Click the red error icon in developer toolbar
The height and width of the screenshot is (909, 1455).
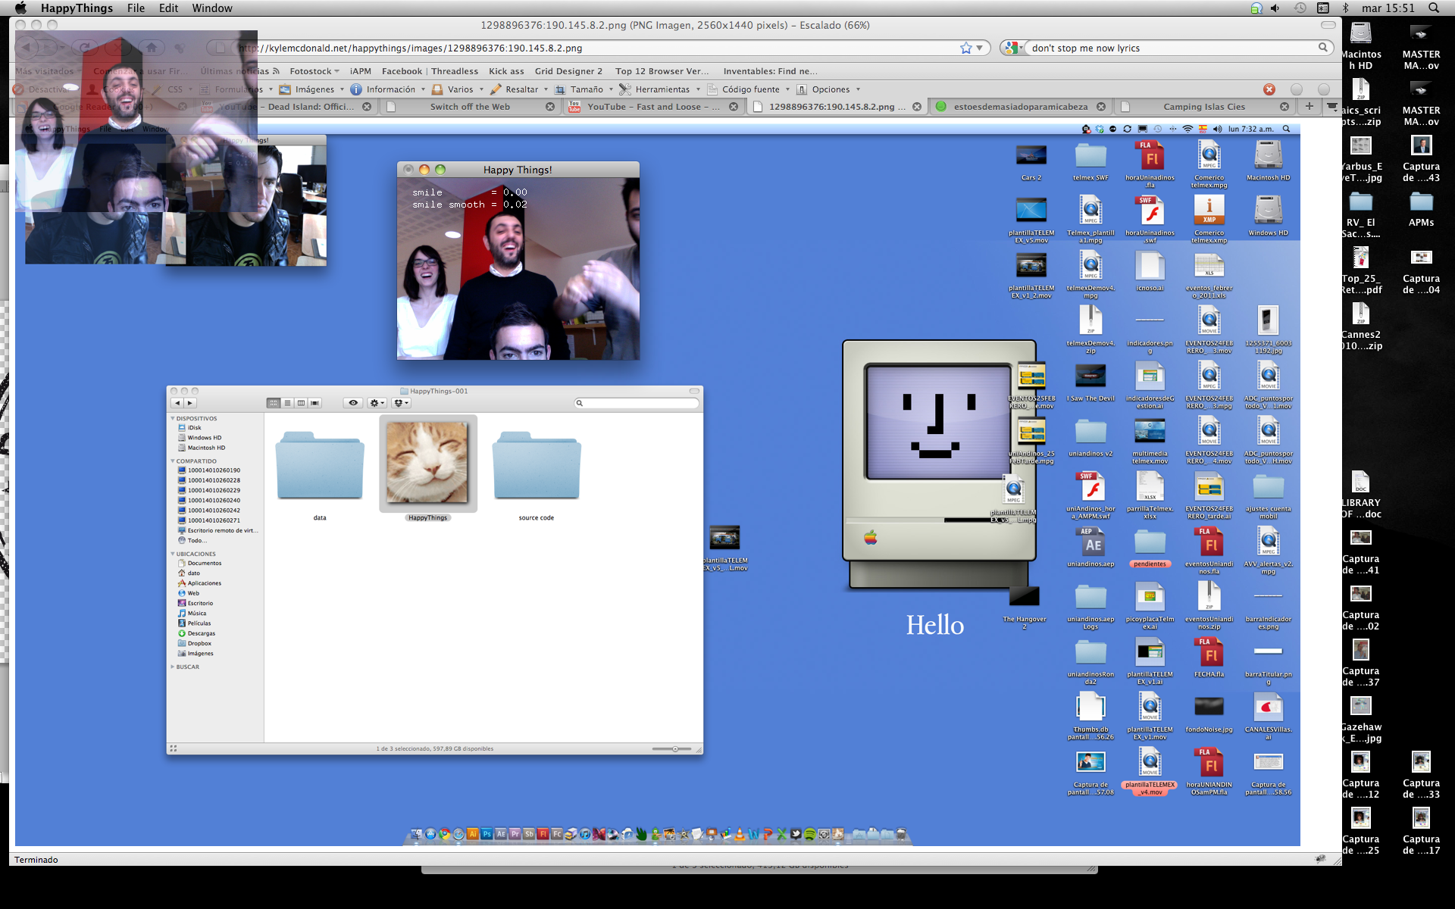point(1269,89)
